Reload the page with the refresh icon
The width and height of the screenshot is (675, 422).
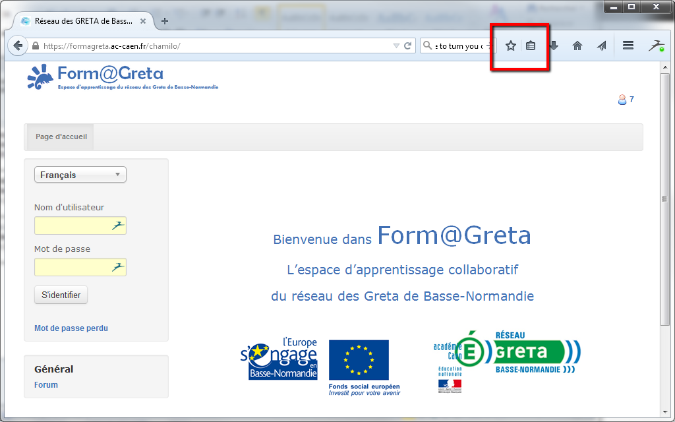pos(407,45)
